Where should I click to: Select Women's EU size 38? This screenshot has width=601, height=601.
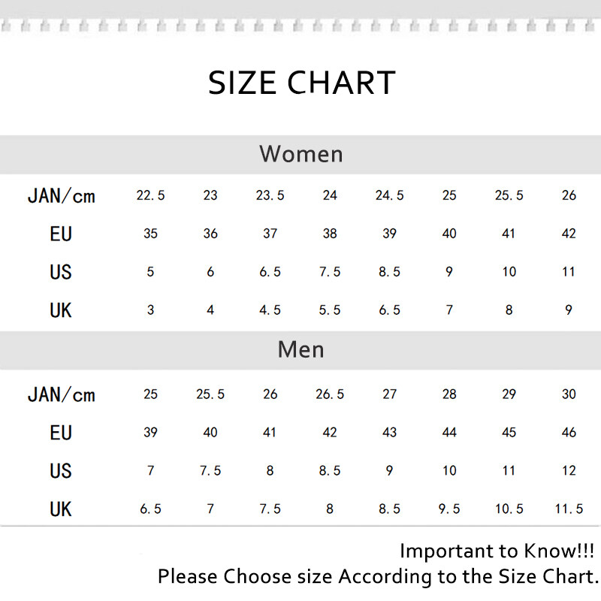click(330, 234)
